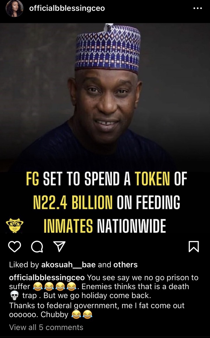This screenshot has width=210, height=338.
Task: Open comments via the speech bubble icon
Action: 37,247
